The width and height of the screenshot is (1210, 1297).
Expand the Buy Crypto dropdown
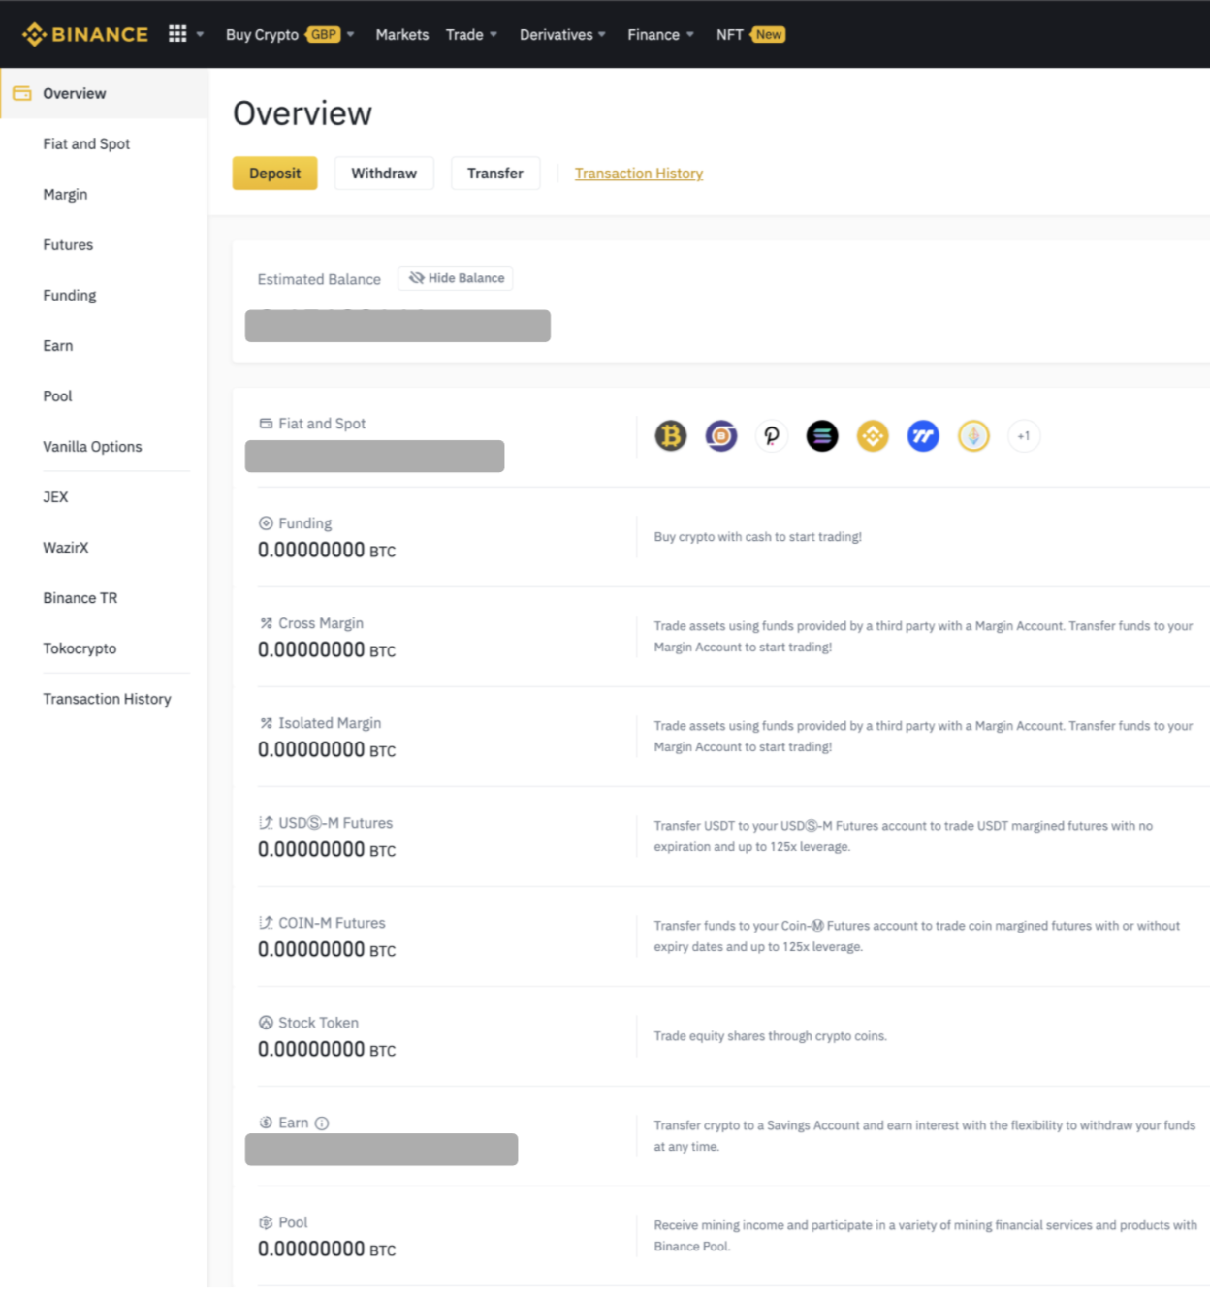pyautogui.click(x=351, y=34)
